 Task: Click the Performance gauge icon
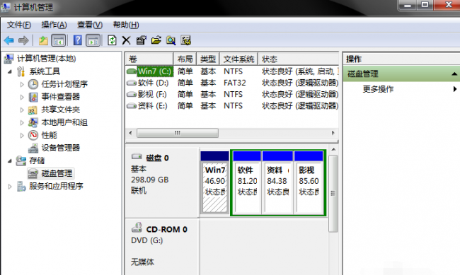33,135
